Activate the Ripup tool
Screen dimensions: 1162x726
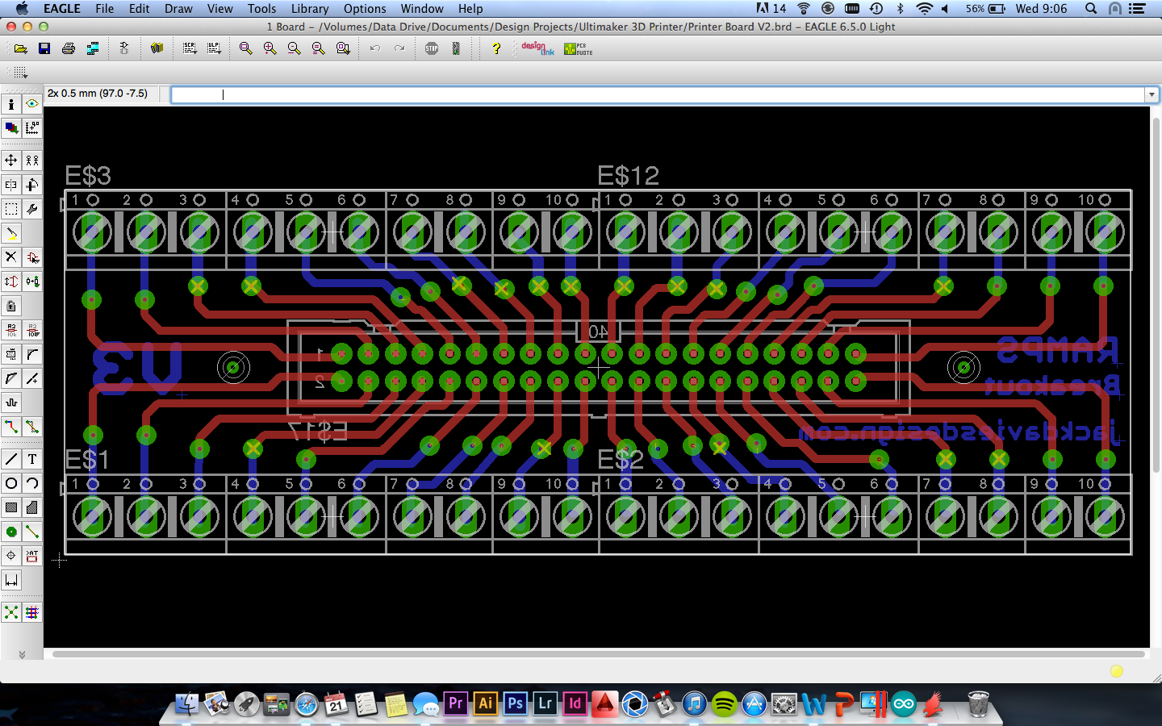[33, 427]
